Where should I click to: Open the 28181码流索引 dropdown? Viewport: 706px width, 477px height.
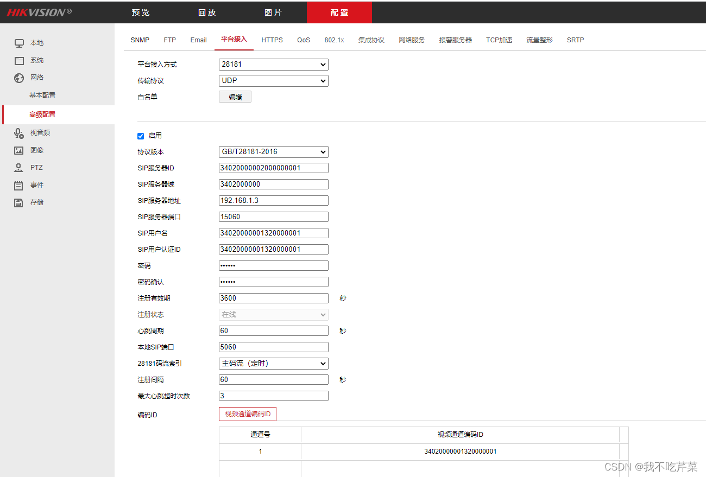tap(274, 364)
